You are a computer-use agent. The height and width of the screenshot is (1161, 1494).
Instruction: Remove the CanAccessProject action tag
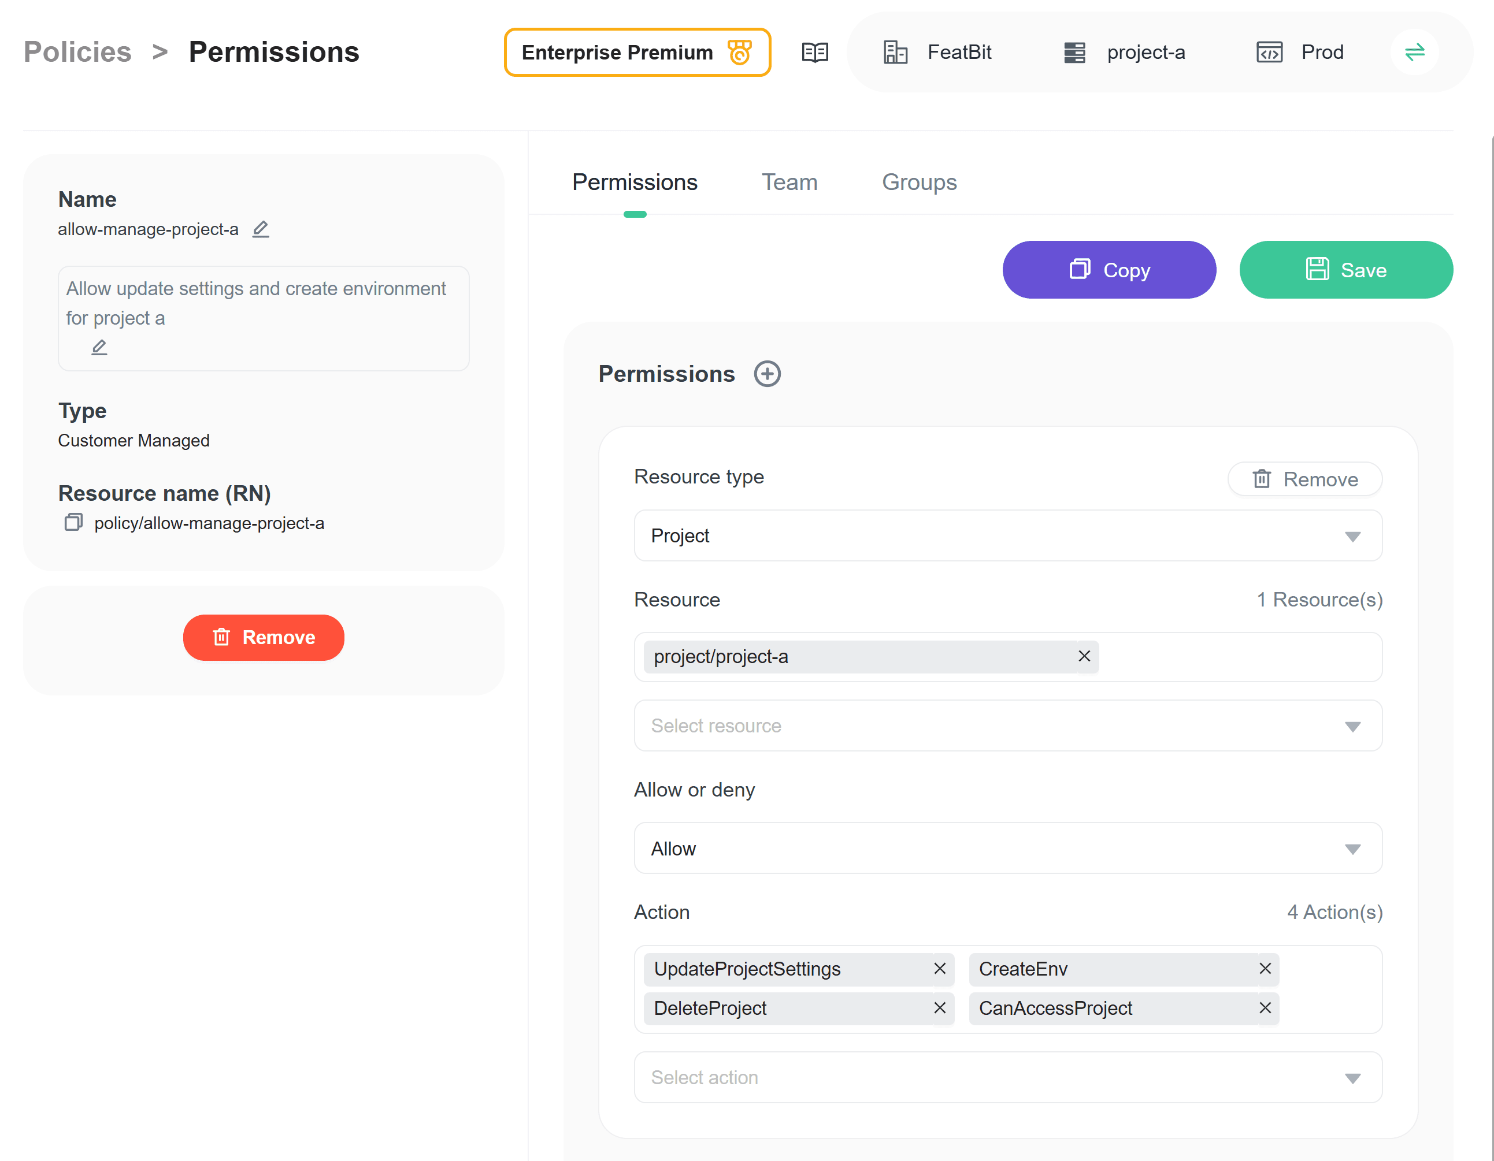point(1265,1008)
